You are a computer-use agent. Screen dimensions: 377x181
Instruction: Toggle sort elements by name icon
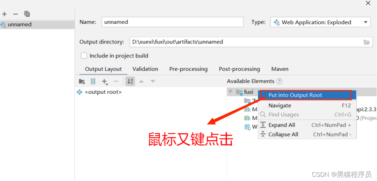(130, 81)
